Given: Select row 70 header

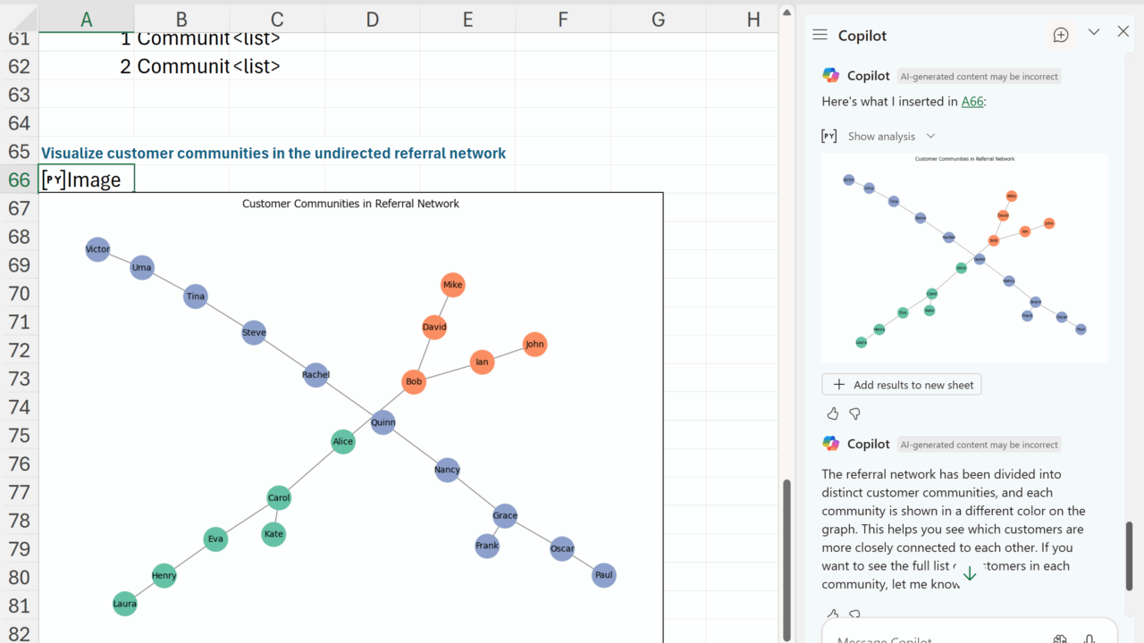Looking at the screenshot, I should [19, 293].
